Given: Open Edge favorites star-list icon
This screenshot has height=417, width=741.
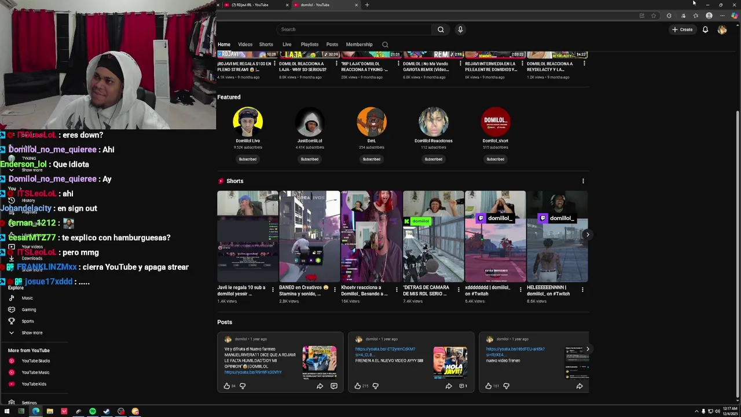Looking at the screenshot, I should (696, 16).
